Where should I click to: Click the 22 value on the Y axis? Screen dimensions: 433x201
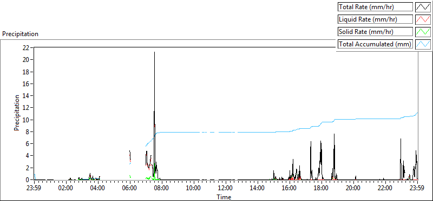(27, 47)
